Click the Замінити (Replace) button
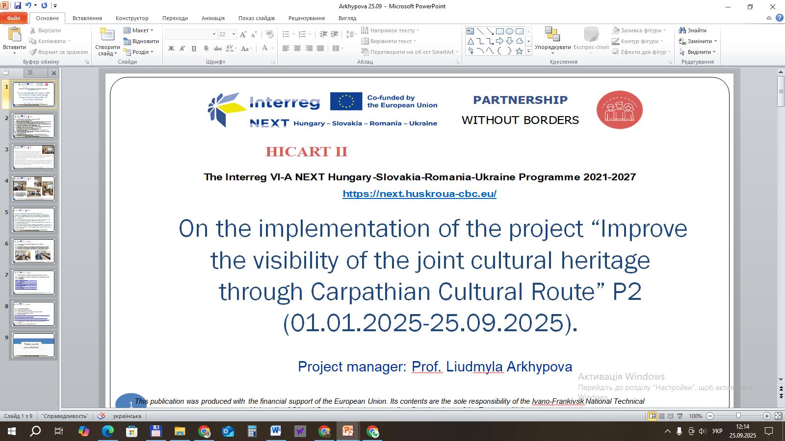The width and height of the screenshot is (785, 441). pos(699,41)
